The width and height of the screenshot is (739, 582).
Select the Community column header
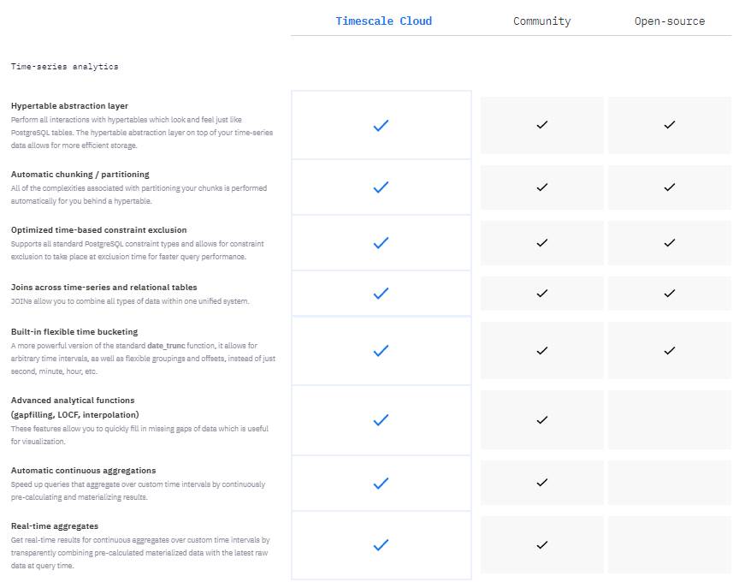click(541, 21)
